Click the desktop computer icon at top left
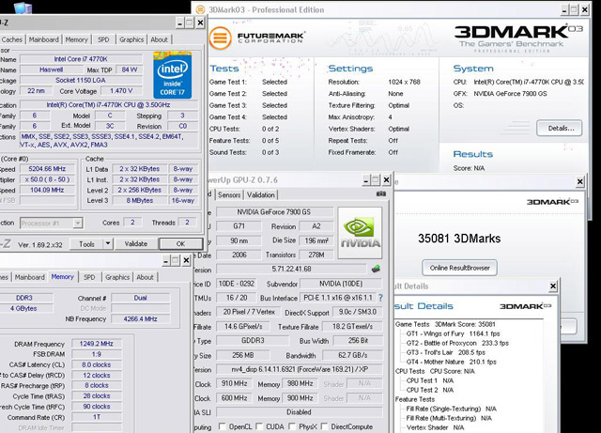 pyautogui.click(x=23, y=8)
